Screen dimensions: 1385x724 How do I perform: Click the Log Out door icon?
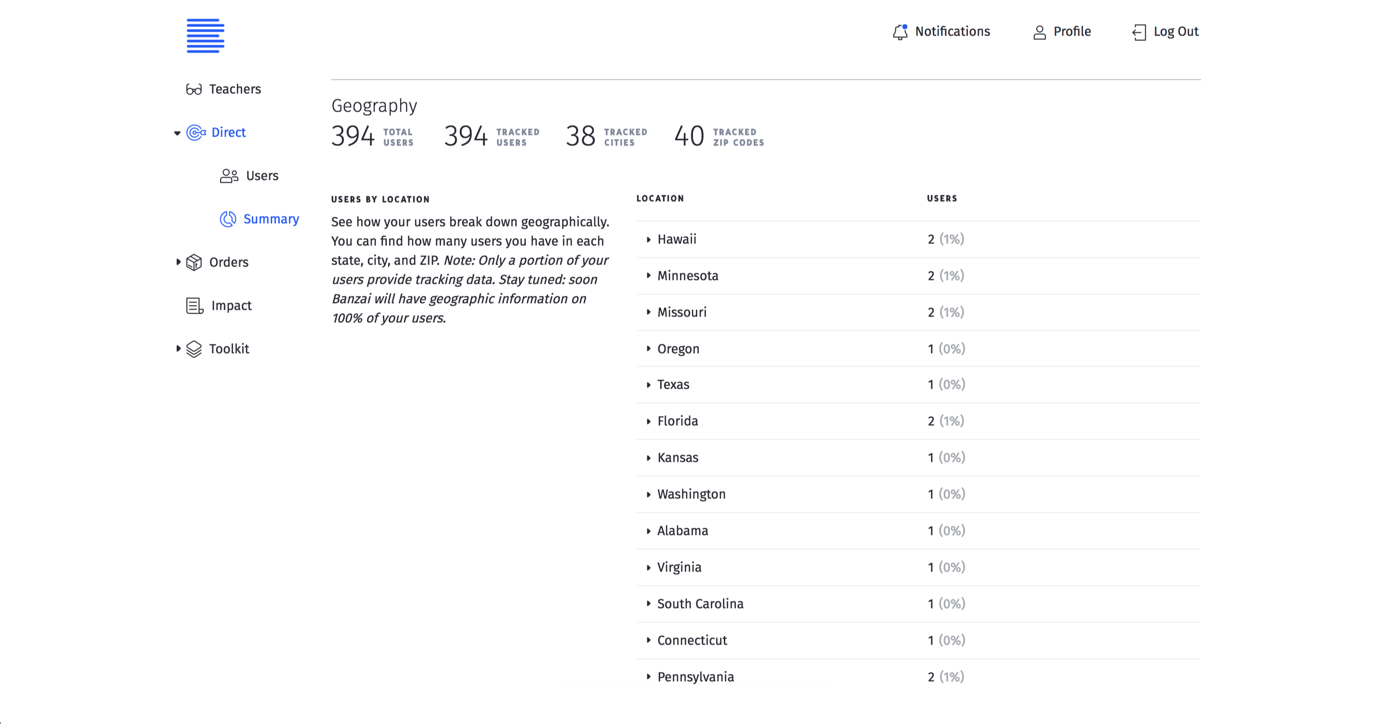(1139, 32)
